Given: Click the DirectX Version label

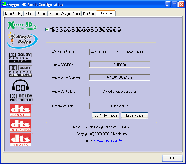Looking at the screenshot, I should click(63, 106).
